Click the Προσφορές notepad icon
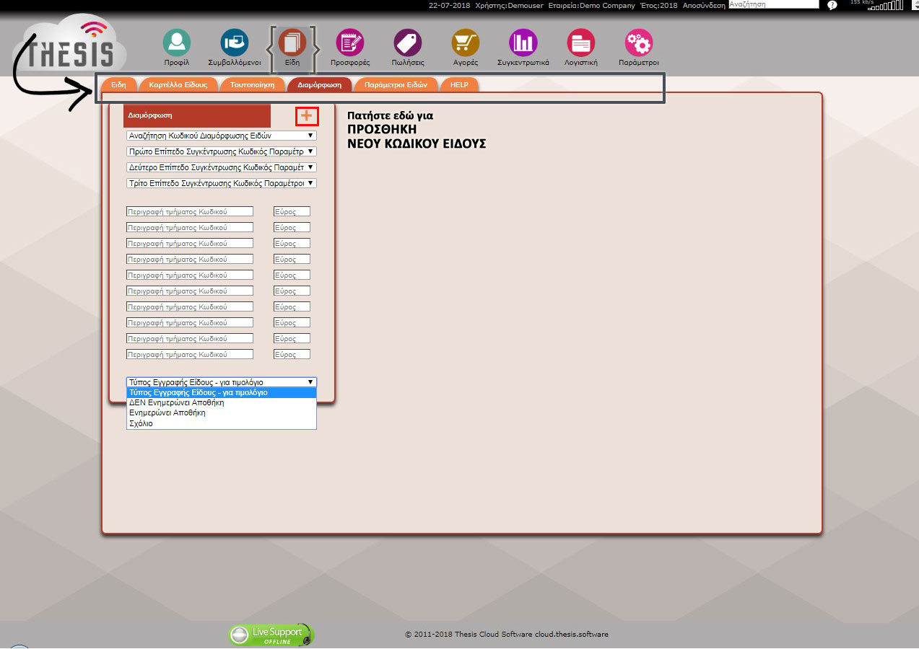 tap(350, 43)
